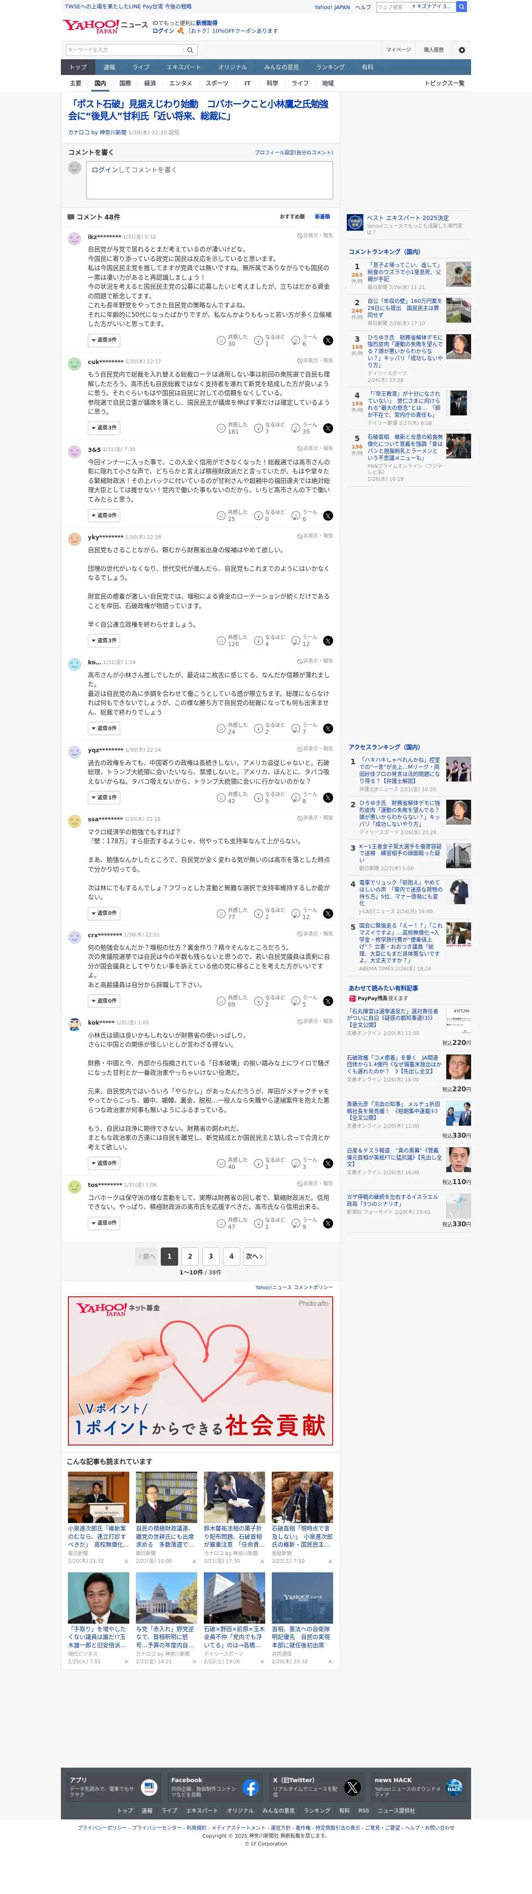Click なるほど icon on kok's comment
Image resolution: width=532 pixels, height=1894 pixels.
(258, 1163)
